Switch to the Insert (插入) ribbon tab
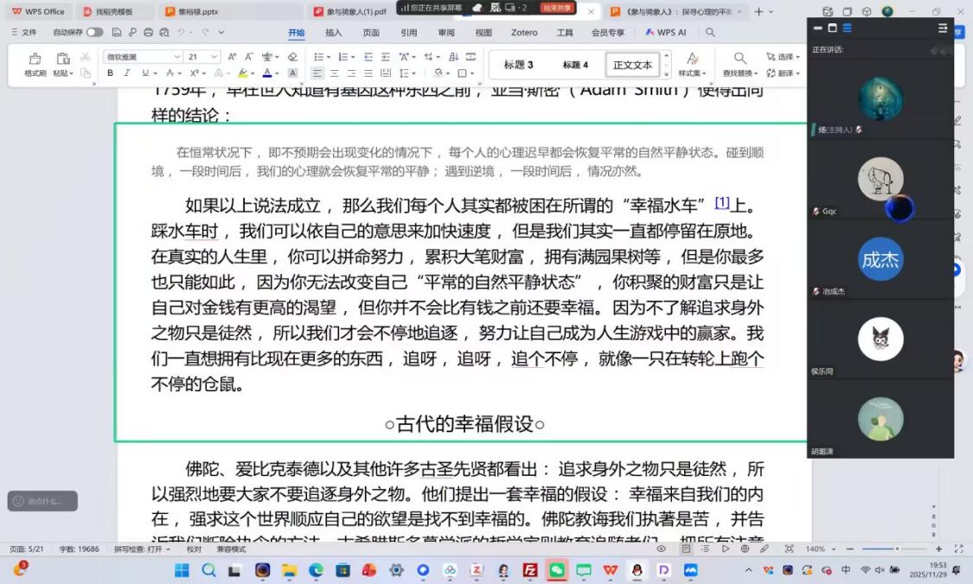This screenshot has width=973, height=584. click(333, 32)
